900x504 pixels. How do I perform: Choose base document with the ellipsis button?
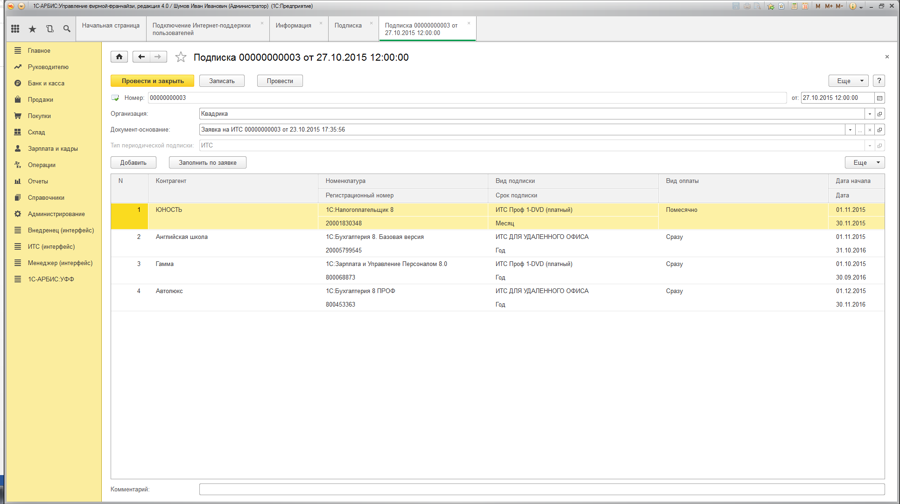[860, 130]
